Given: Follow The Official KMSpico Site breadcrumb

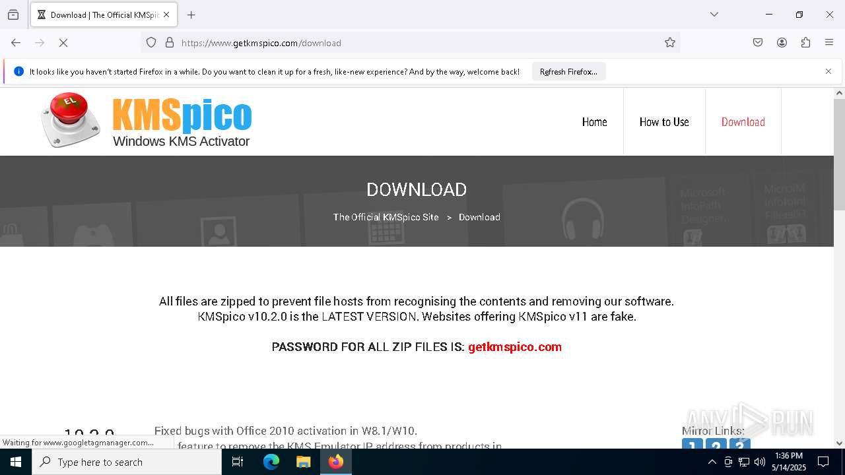Looking at the screenshot, I should click(x=386, y=217).
